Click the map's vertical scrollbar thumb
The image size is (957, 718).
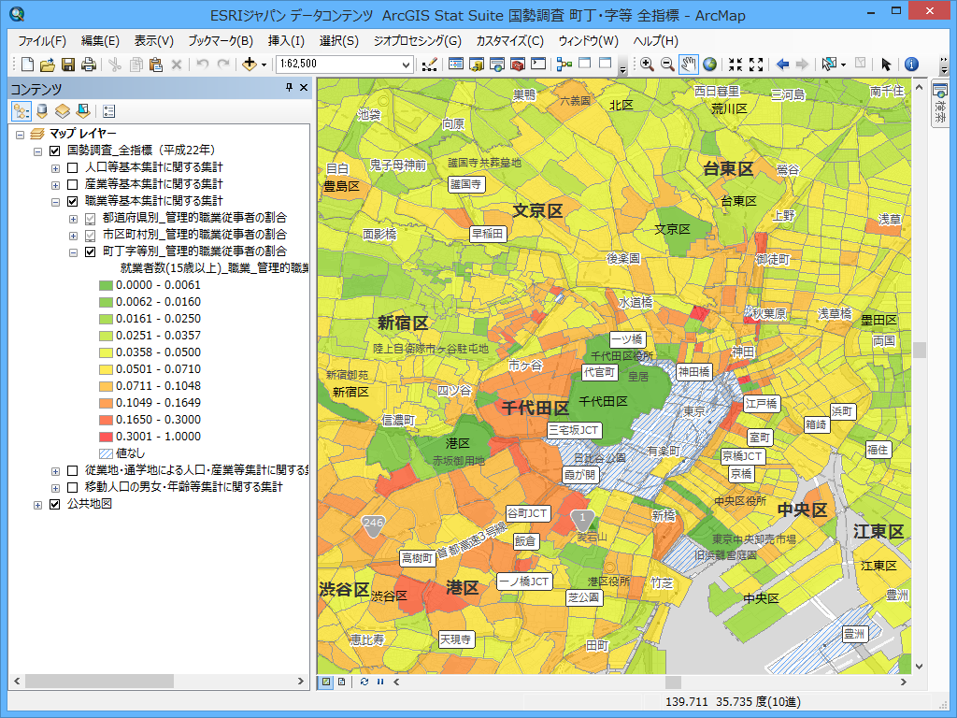[920, 350]
